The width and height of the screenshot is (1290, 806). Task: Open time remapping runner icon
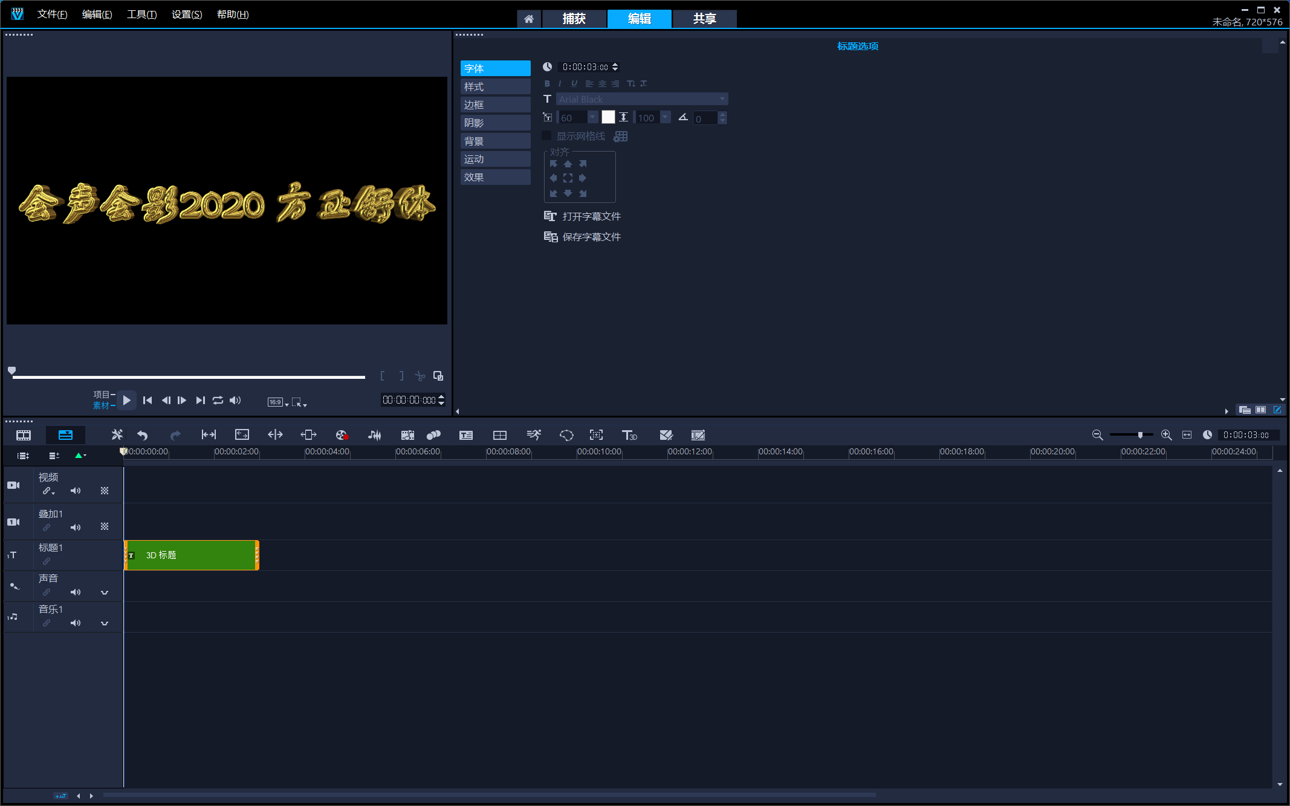(x=534, y=435)
